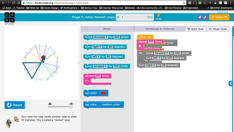
Task: Click the 90 degrees value on toolbox turn right block
Action: pos(110,47)
